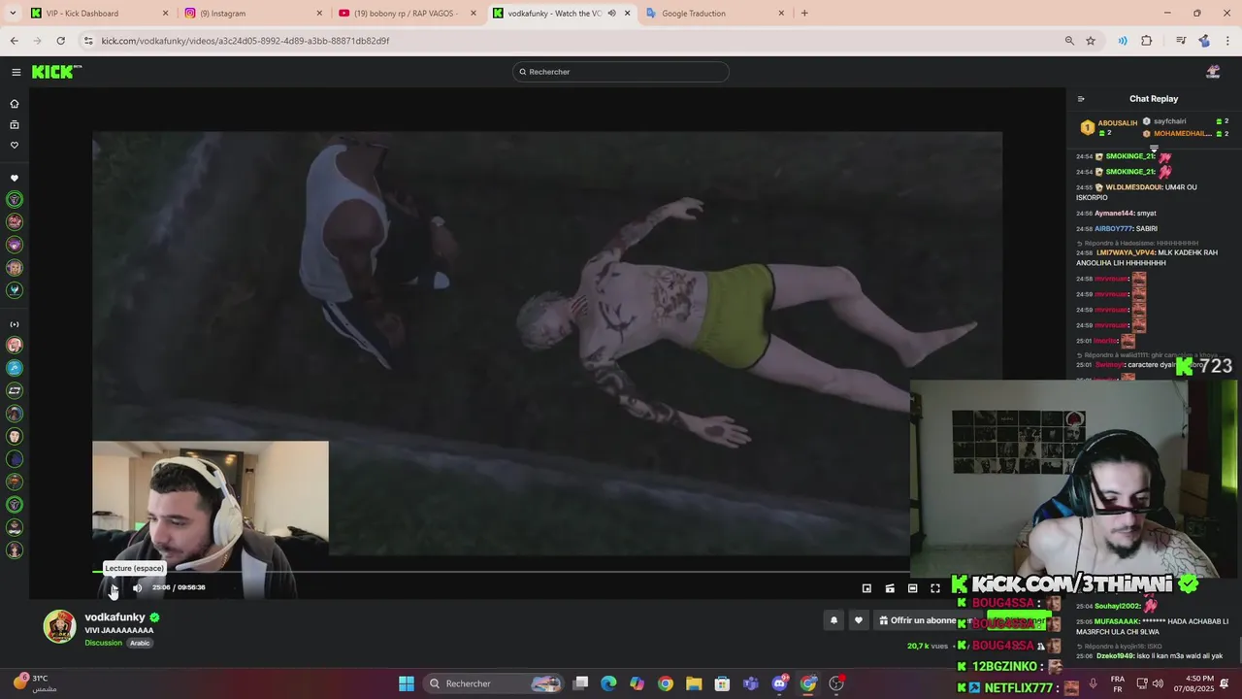Open the Extensions puzzle menu
1242x699 pixels.
click(1147, 41)
